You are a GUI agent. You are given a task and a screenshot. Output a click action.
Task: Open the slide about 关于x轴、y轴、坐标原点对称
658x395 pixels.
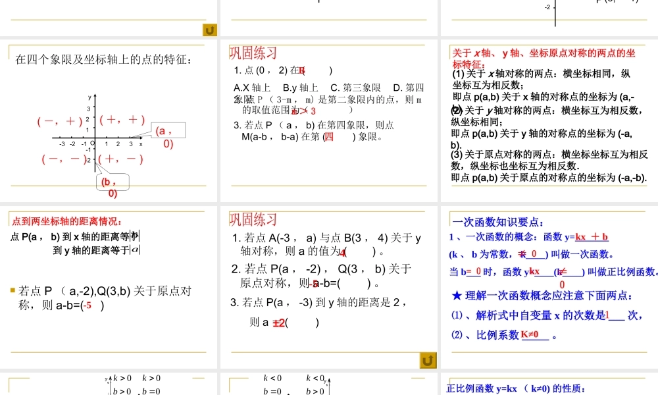(x=549, y=121)
